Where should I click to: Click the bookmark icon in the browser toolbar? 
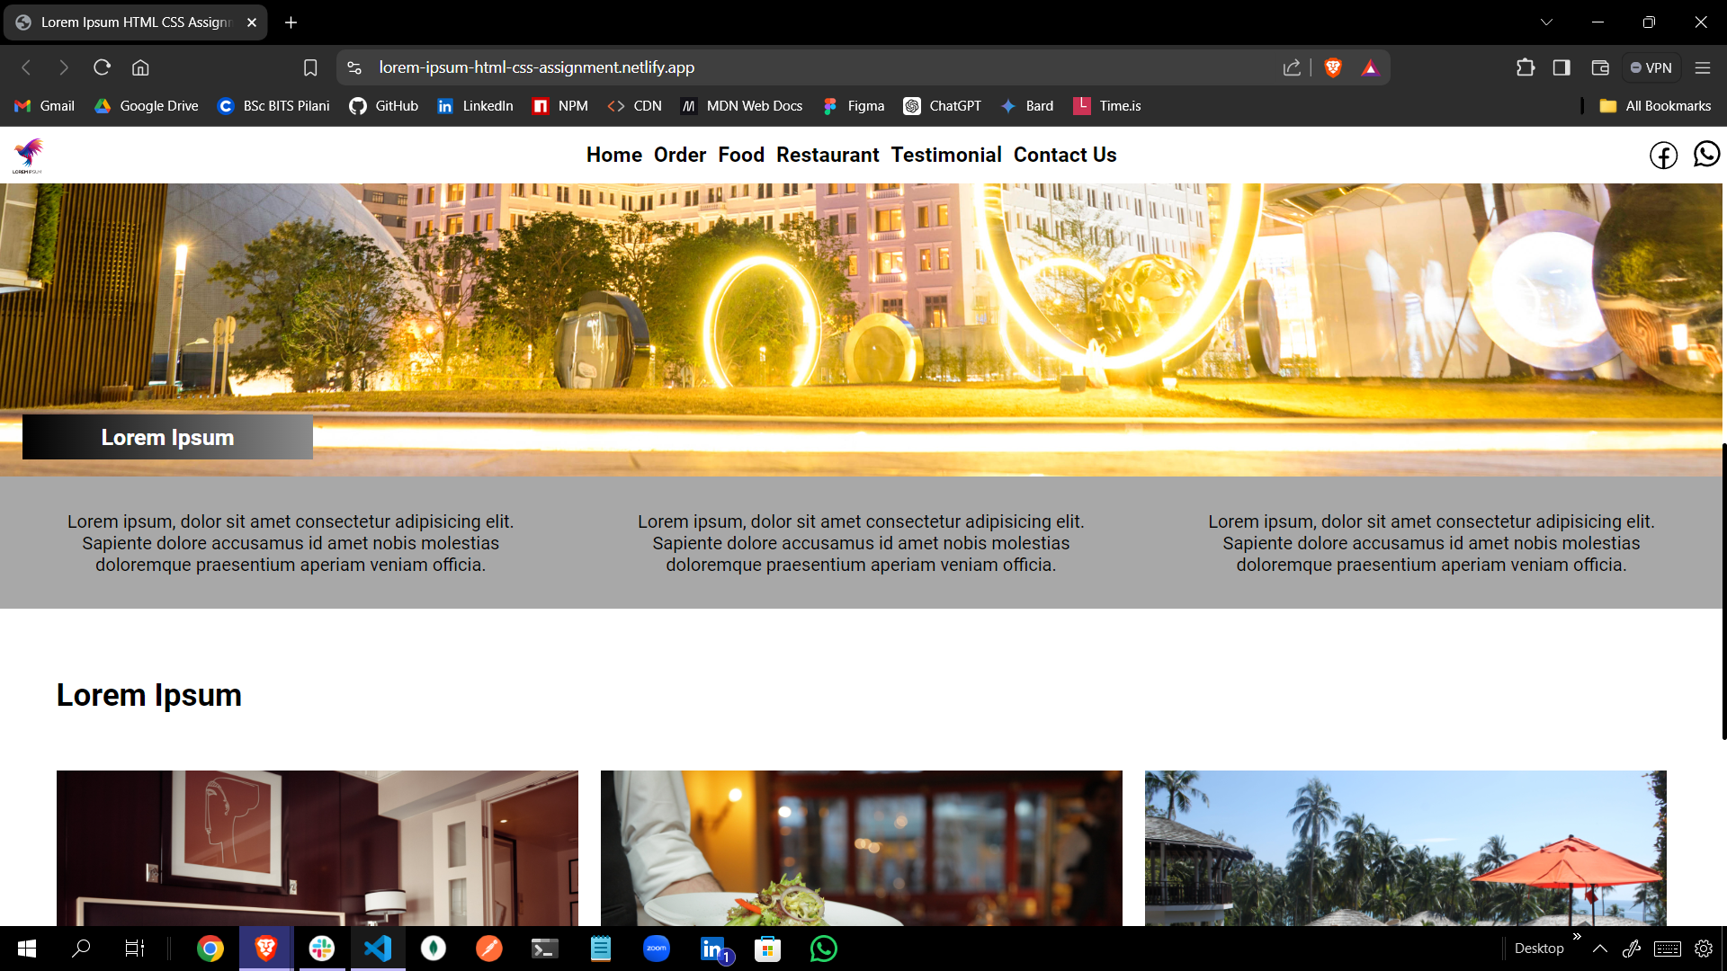pos(310,67)
